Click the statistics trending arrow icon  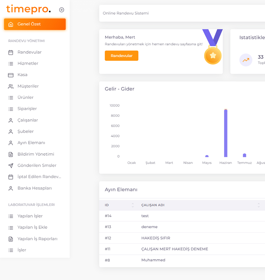click(246, 60)
